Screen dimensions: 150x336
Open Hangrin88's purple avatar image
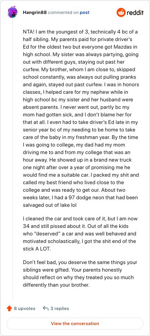(13, 12)
